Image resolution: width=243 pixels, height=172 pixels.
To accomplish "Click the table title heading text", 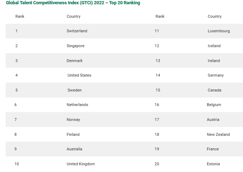I will [x=73, y=3].
